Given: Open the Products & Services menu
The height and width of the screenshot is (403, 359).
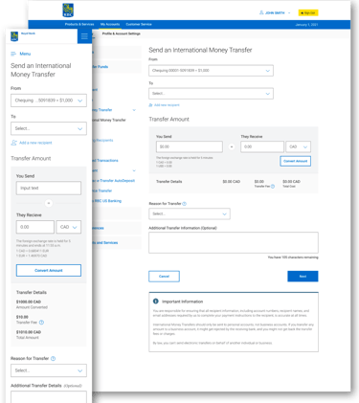Looking at the screenshot, I should click(x=79, y=24).
